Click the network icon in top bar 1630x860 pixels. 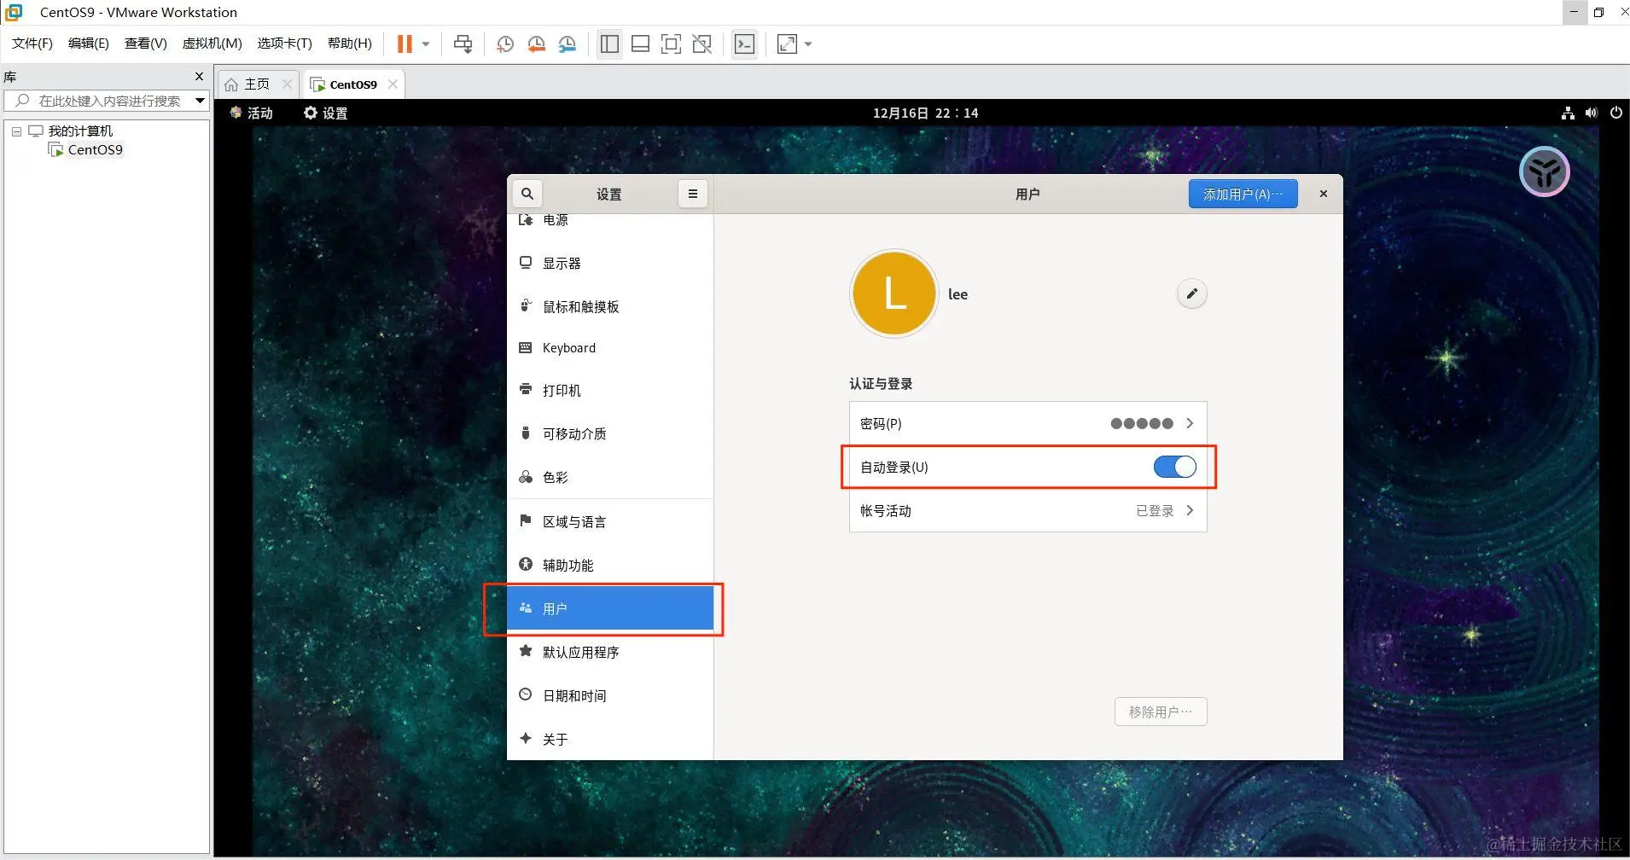[1567, 112]
